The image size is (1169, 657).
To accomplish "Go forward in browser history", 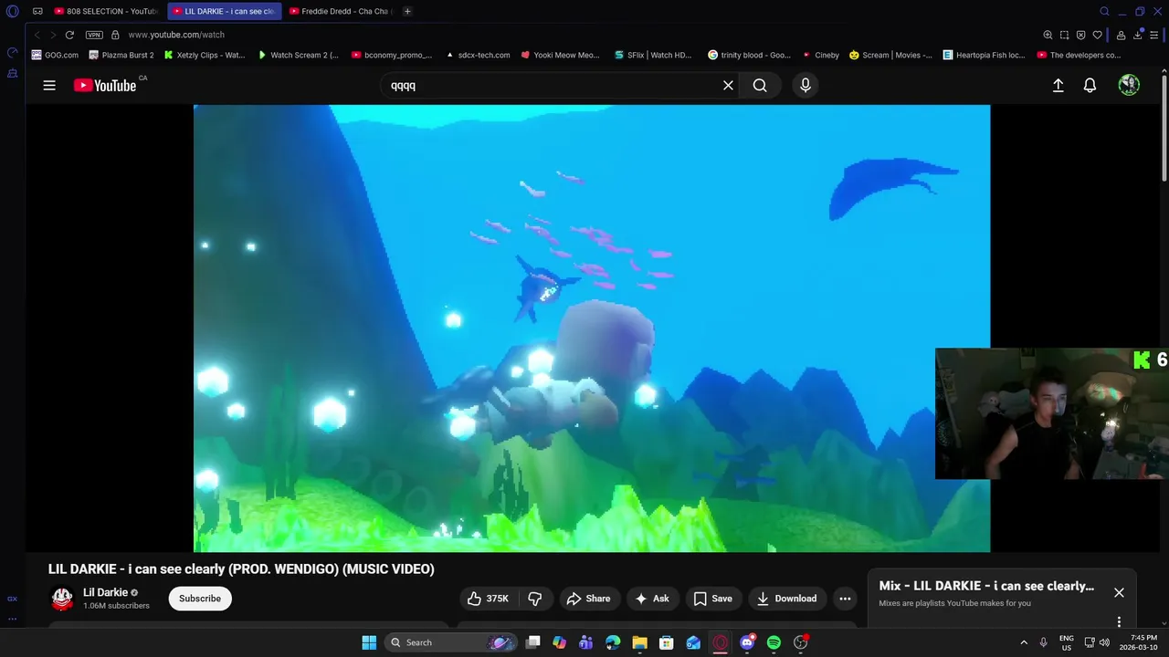I will coord(53,35).
